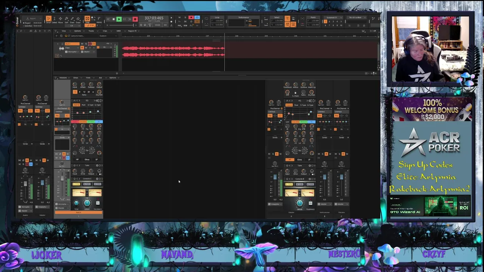
Task: Click the Console Emulator Trim knob
Action: [76, 203]
